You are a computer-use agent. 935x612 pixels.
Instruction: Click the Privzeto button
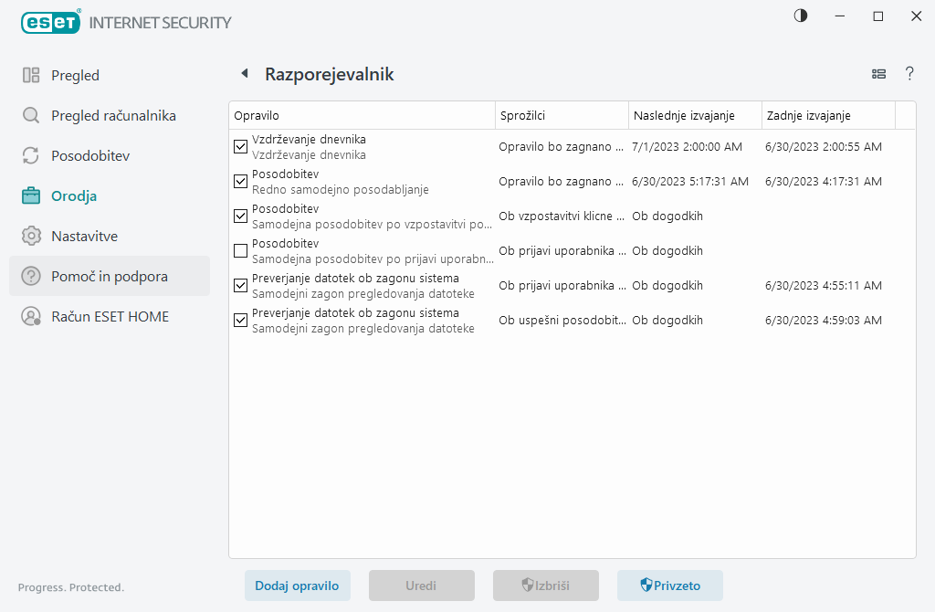pyautogui.click(x=669, y=586)
